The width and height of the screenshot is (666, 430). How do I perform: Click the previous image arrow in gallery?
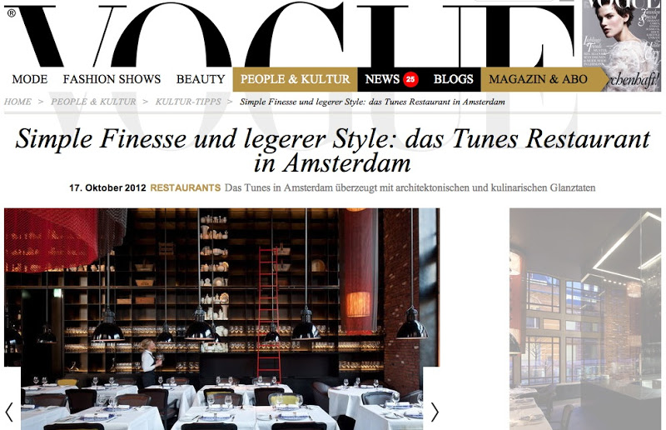[9, 412]
